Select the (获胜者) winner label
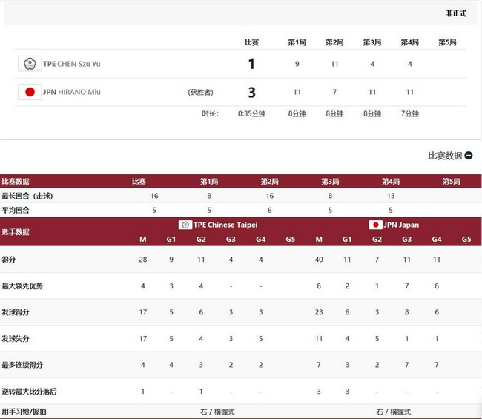 pyautogui.click(x=200, y=92)
